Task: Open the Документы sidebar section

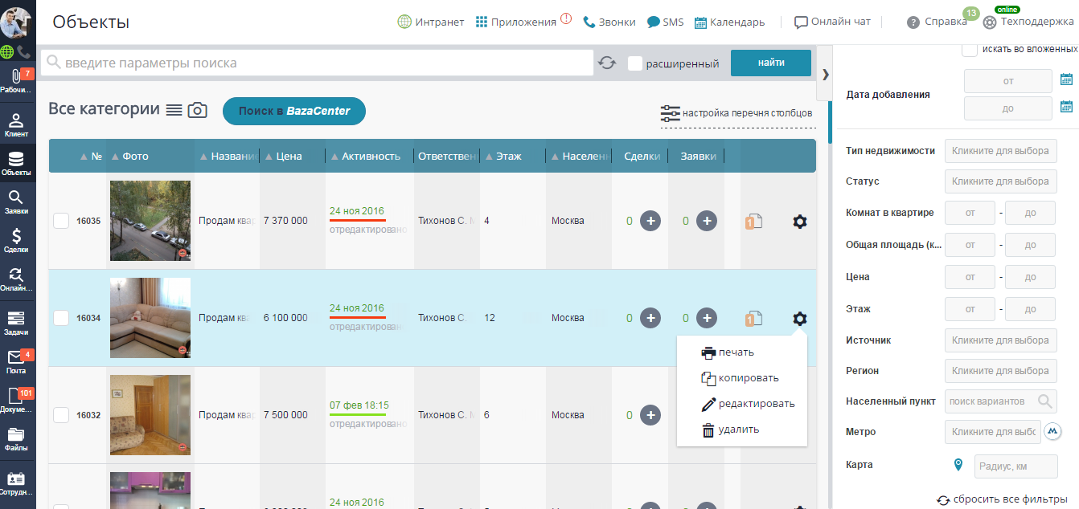Action: pos(16,400)
